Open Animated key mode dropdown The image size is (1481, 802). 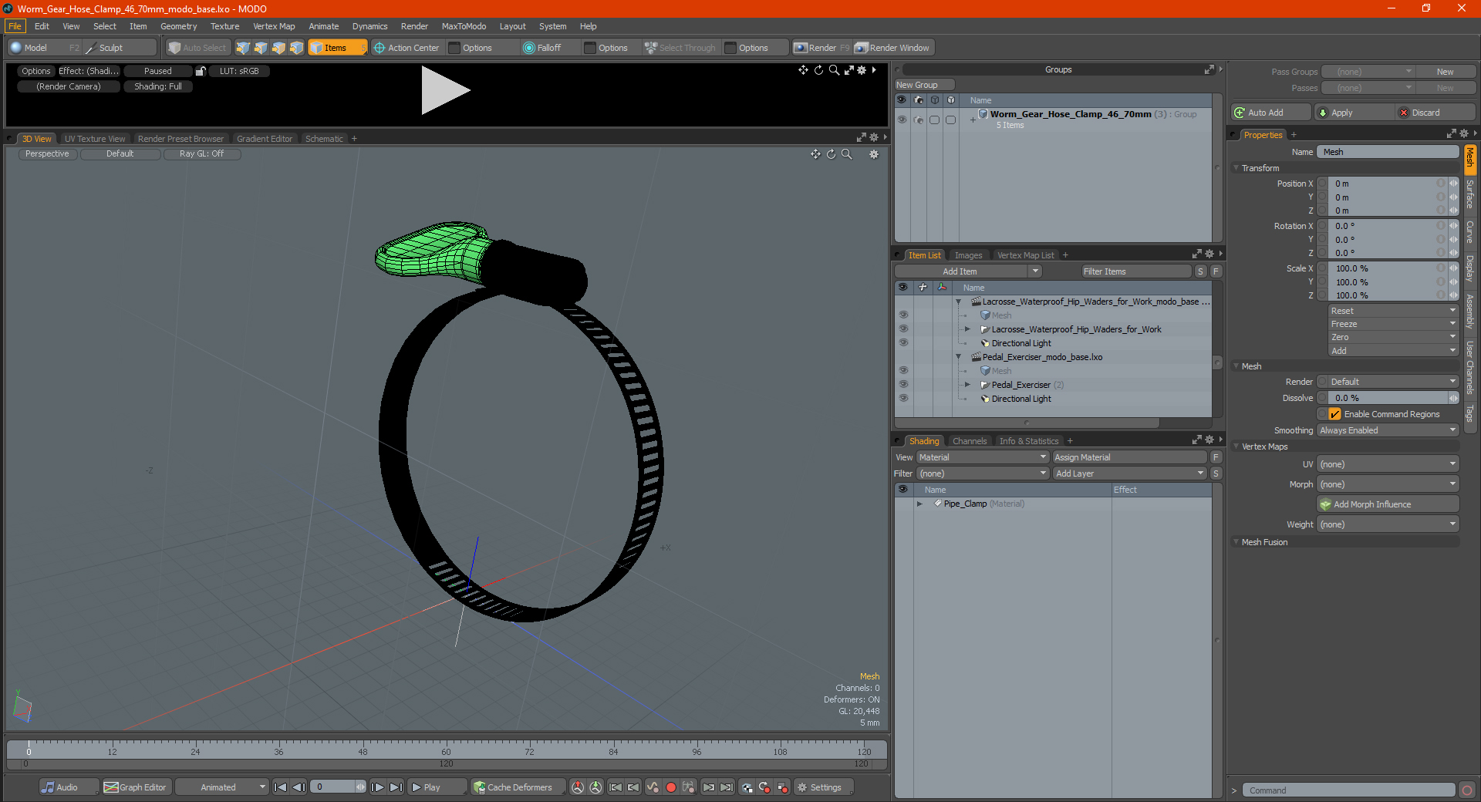(221, 787)
